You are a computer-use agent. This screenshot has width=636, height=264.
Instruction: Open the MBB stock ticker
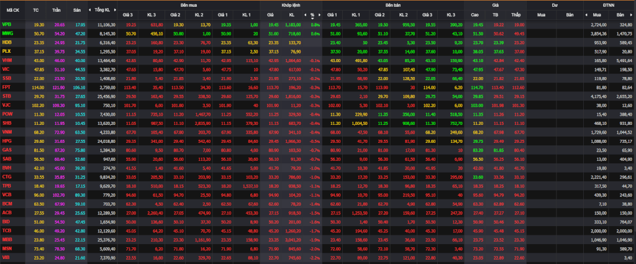[7, 239]
